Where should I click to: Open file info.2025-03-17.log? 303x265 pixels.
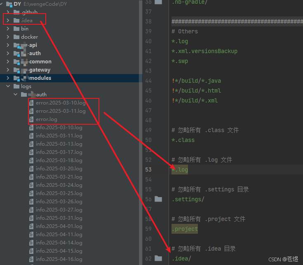(x=59, y=152)
